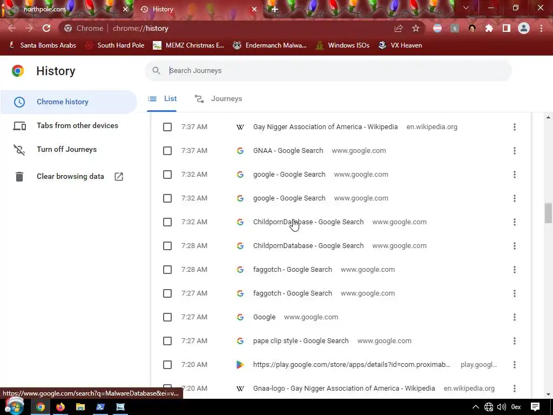Switch to the northpole.com tab
The image size is (553, 415).
click(67, 10)
